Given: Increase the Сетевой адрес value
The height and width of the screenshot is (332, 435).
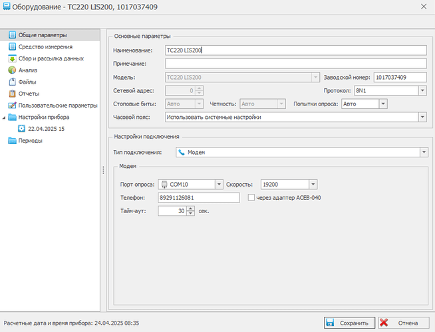Looking at the screenshot, I should coord(199,88).
